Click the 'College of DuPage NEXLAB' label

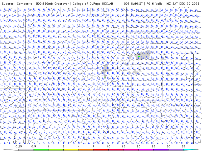[93, 4]
